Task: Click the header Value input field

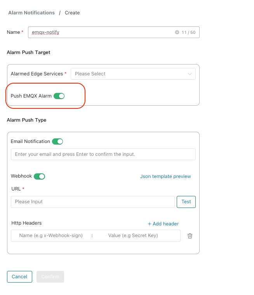Action: tap(133, 236)
